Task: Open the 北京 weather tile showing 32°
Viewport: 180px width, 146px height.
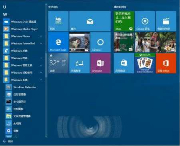Action: click(58, 63)
